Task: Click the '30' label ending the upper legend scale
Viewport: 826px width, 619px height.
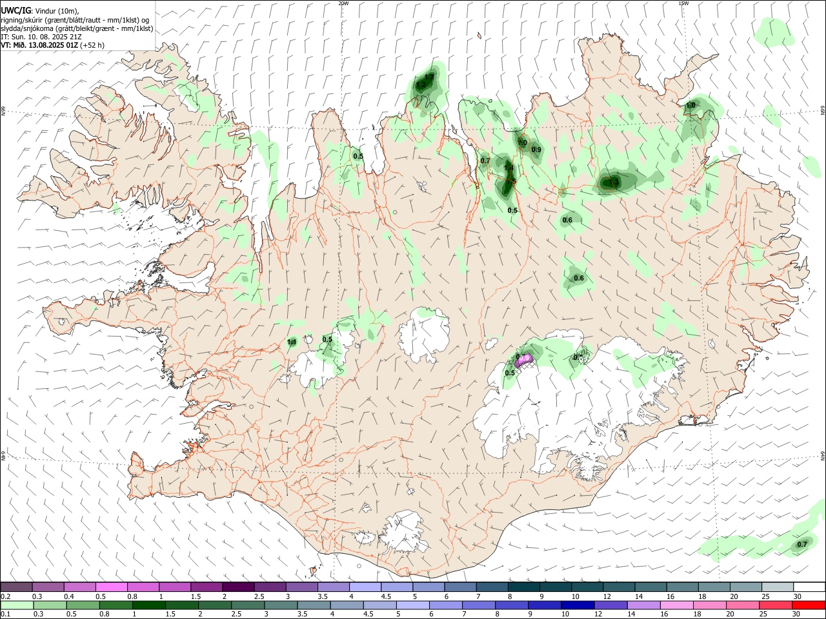Action: click(797, 596)
